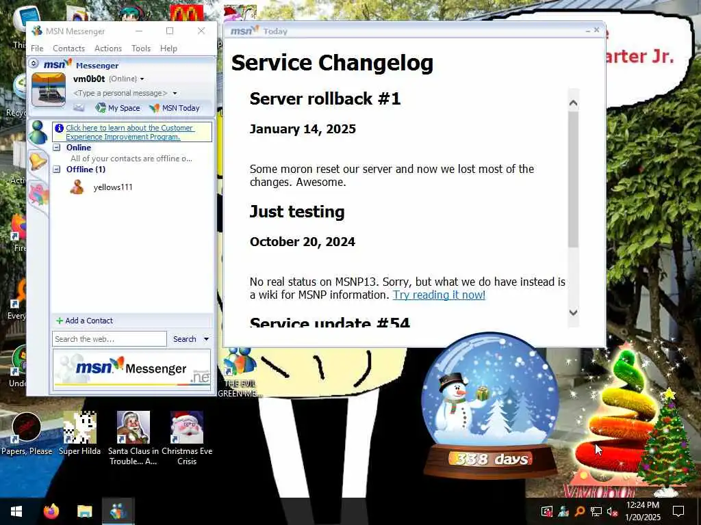The height and width of the screenshot is (525, 701).
Task: Minimize the MSN Today window
Action: tap(588, 31)
